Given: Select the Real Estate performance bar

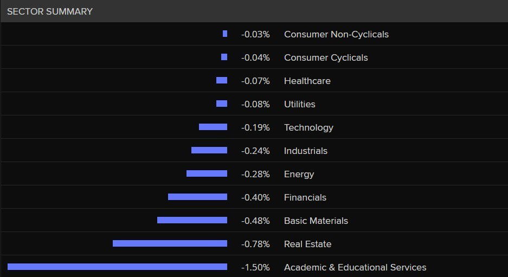Looking at the screenshot, I should point(170,243).
